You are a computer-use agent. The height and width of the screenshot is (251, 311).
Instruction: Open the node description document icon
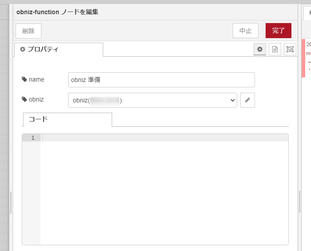pyautogui.click(x=275, y=50)
